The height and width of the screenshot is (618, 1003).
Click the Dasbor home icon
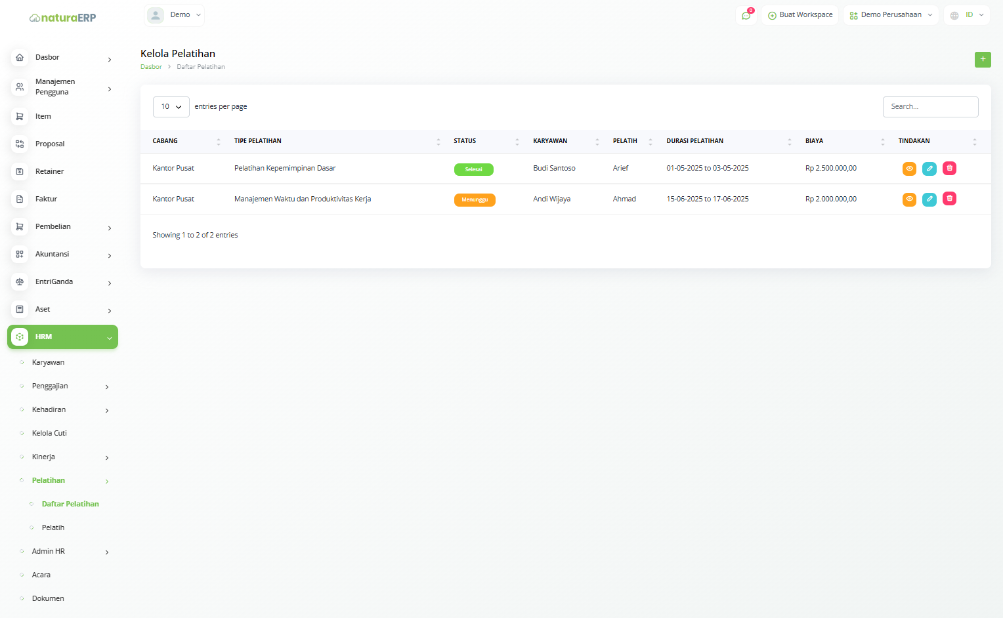pyautogui.click(x=20, y=58)
